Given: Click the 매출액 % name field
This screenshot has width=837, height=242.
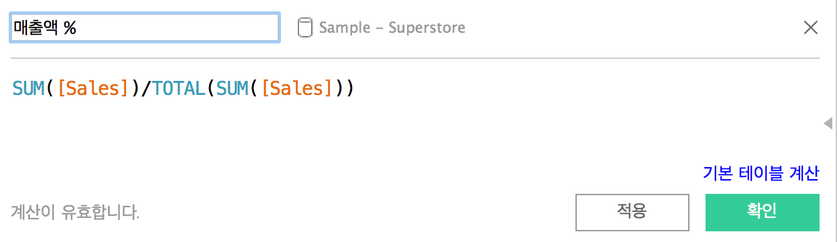Looking at the screenshot, I should (145, 27).
